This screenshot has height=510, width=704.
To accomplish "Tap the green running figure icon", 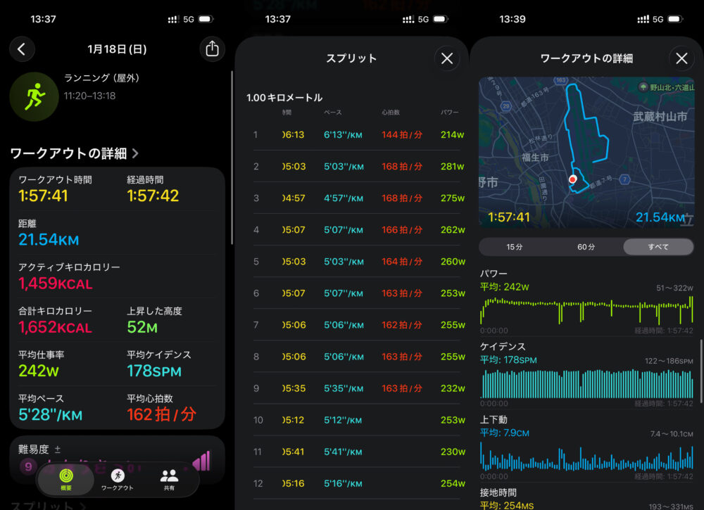I will pyautogui.click(x=33, y=96).
